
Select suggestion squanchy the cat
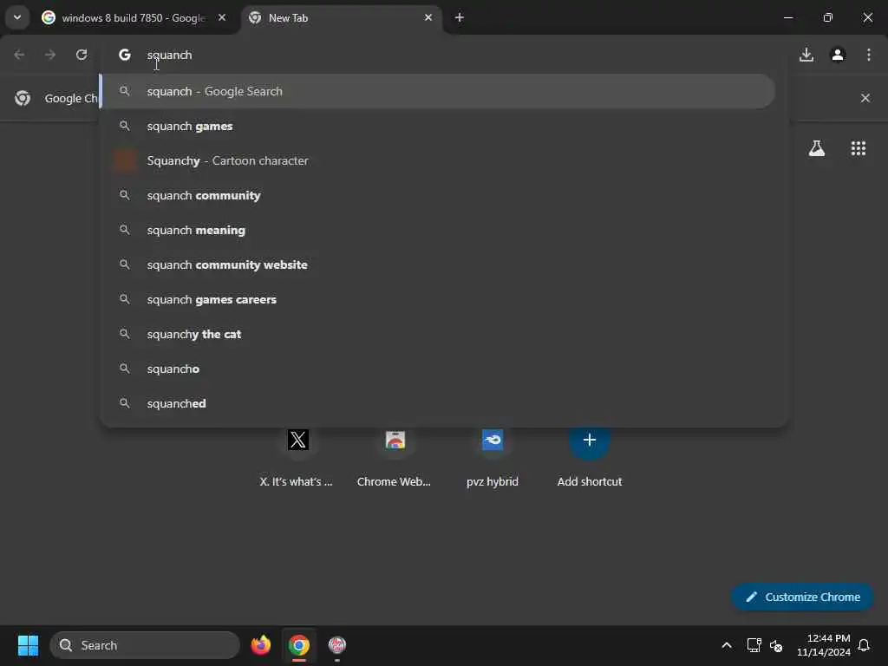tap(437, 334)
